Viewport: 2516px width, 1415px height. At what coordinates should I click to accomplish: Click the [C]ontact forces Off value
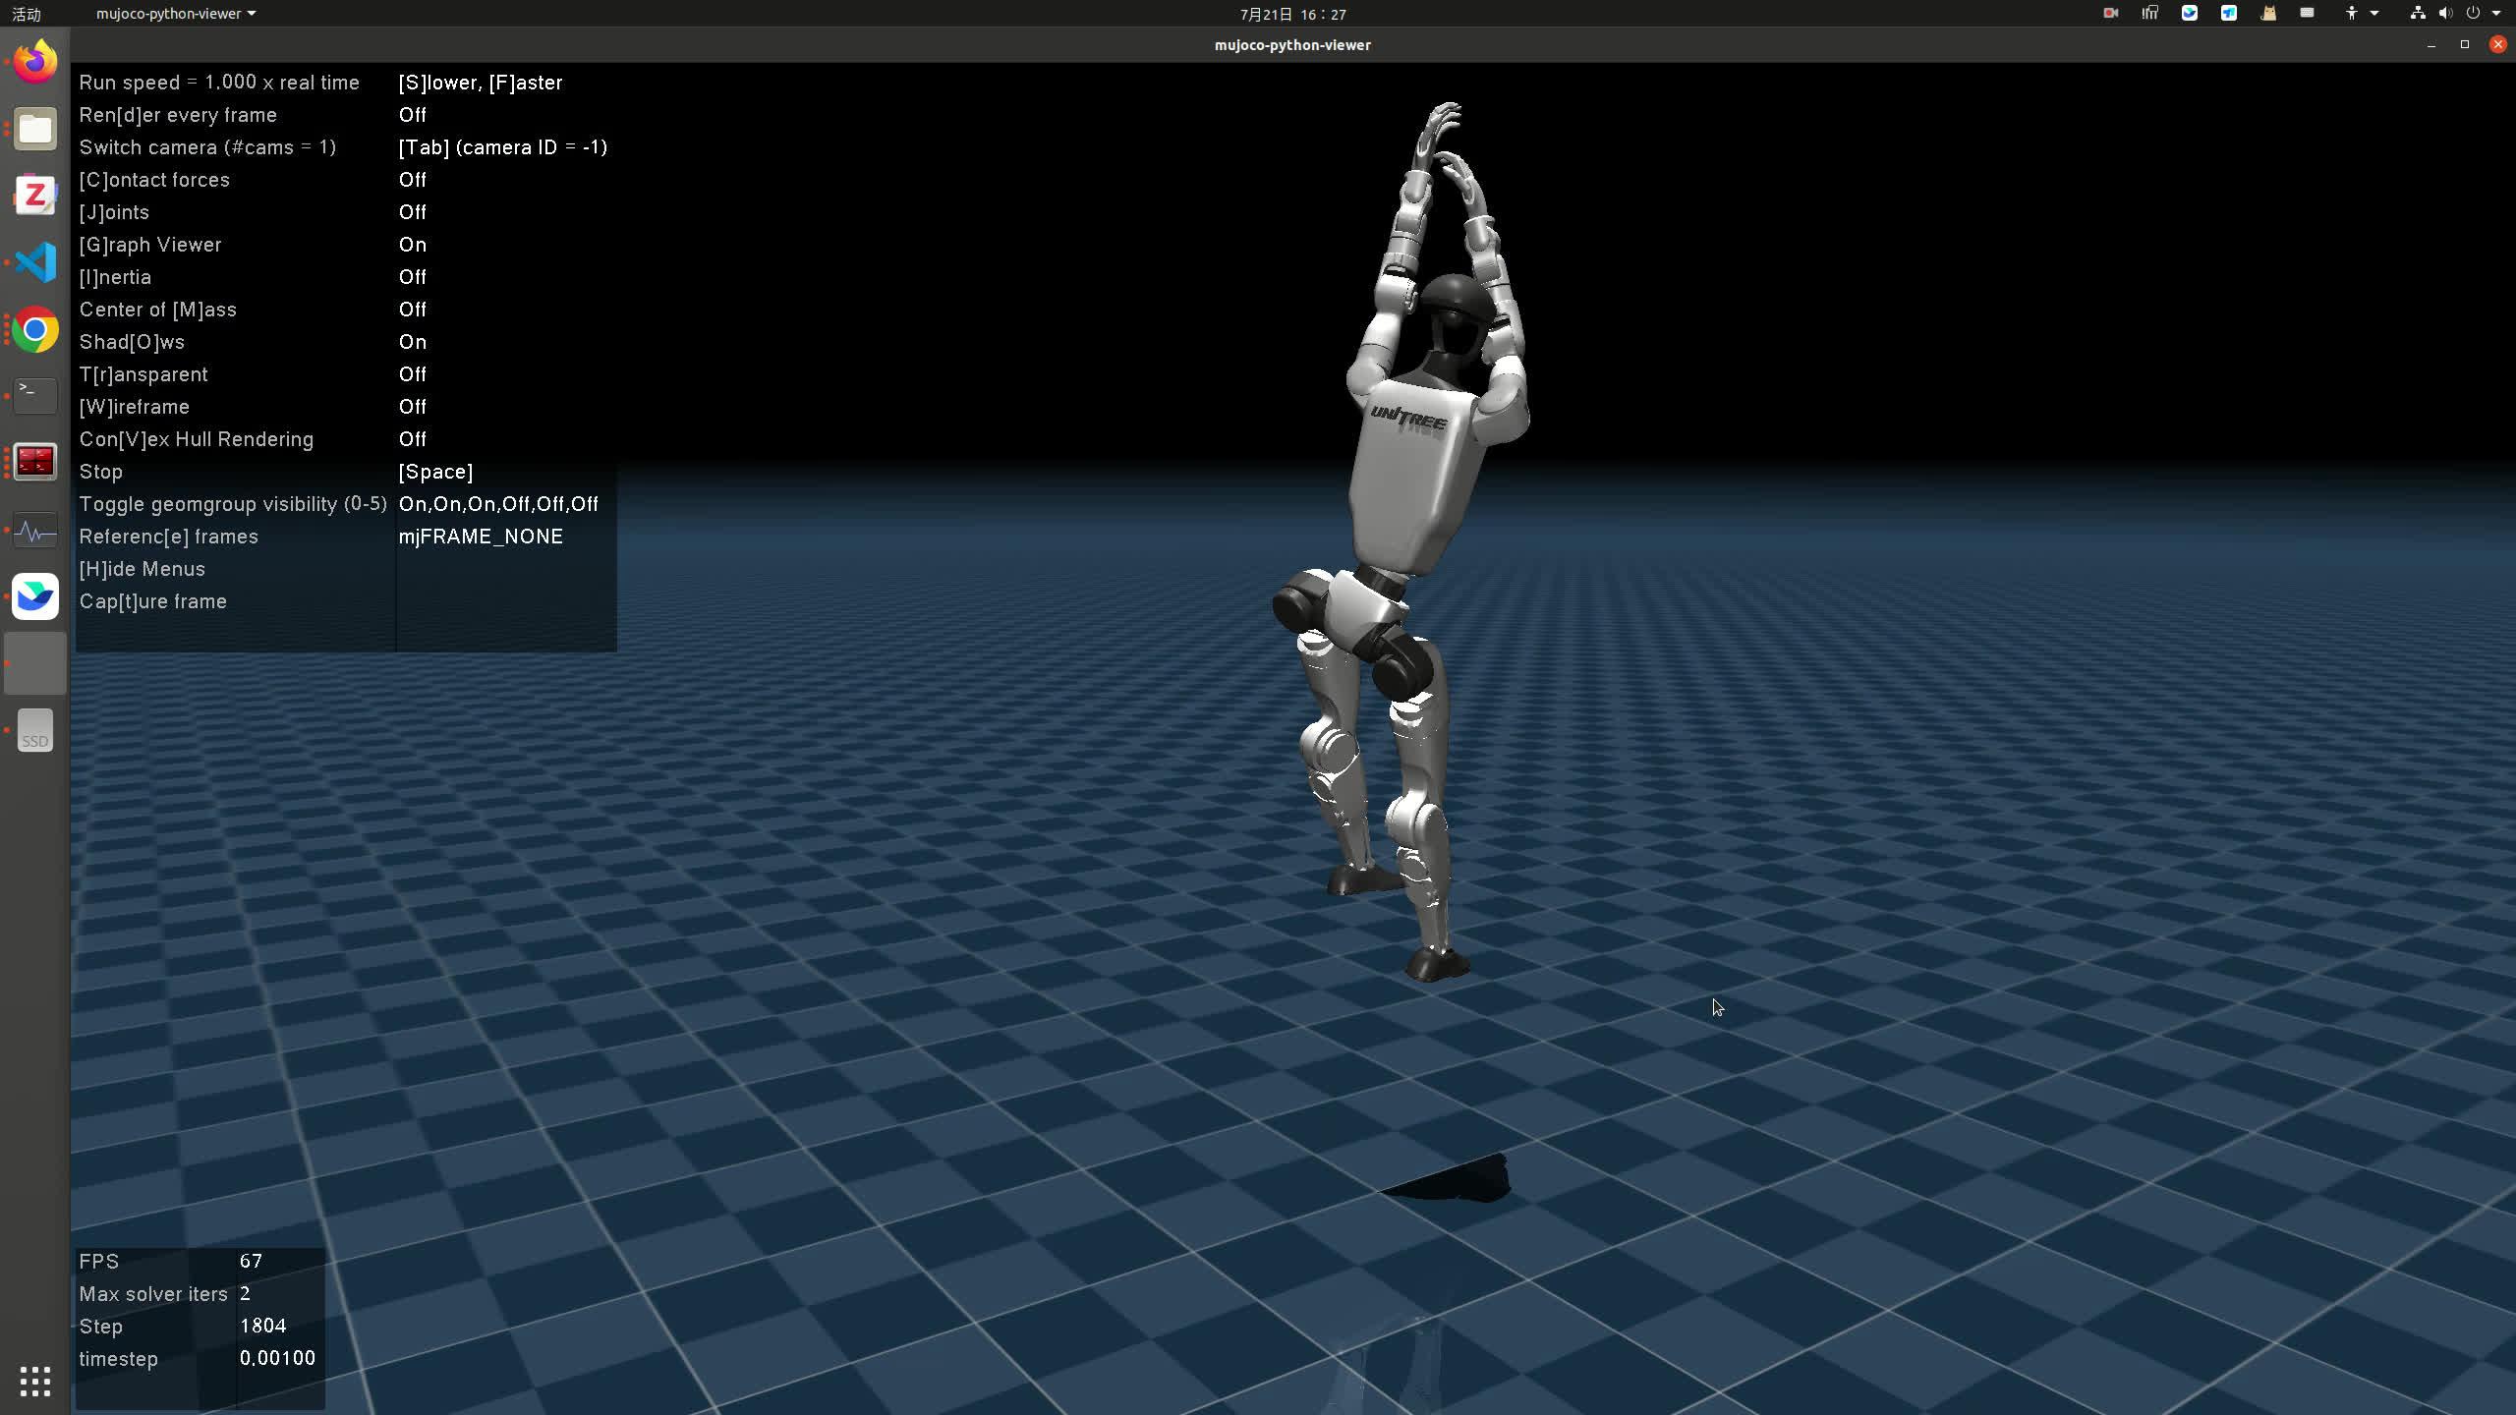tap(413, 180)
